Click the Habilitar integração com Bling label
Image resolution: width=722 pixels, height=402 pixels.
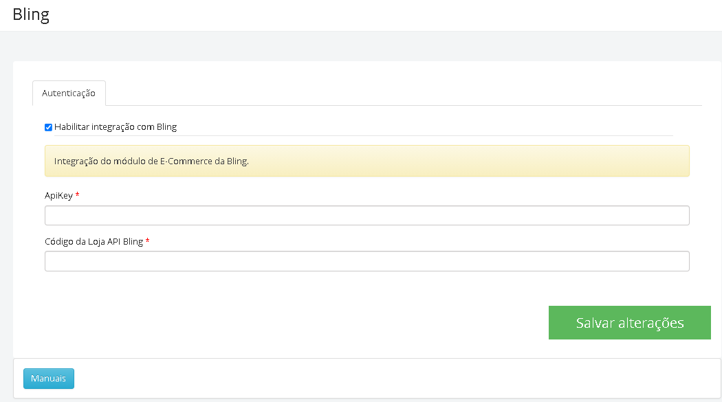click(x=116, y=127)
